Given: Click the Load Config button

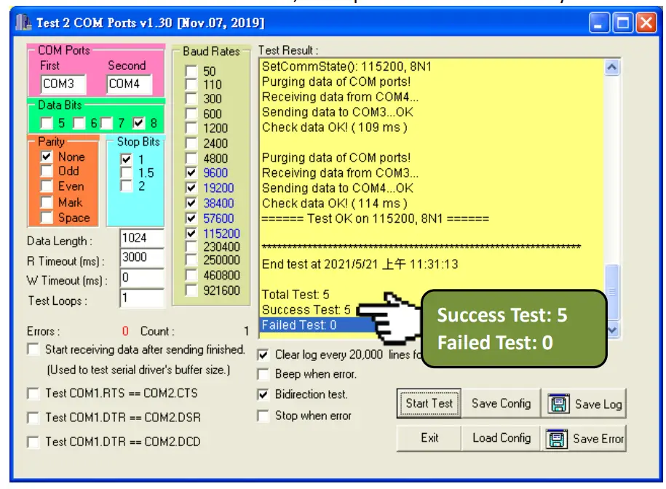Looking at the screenshot, I should tap(502, 437).
